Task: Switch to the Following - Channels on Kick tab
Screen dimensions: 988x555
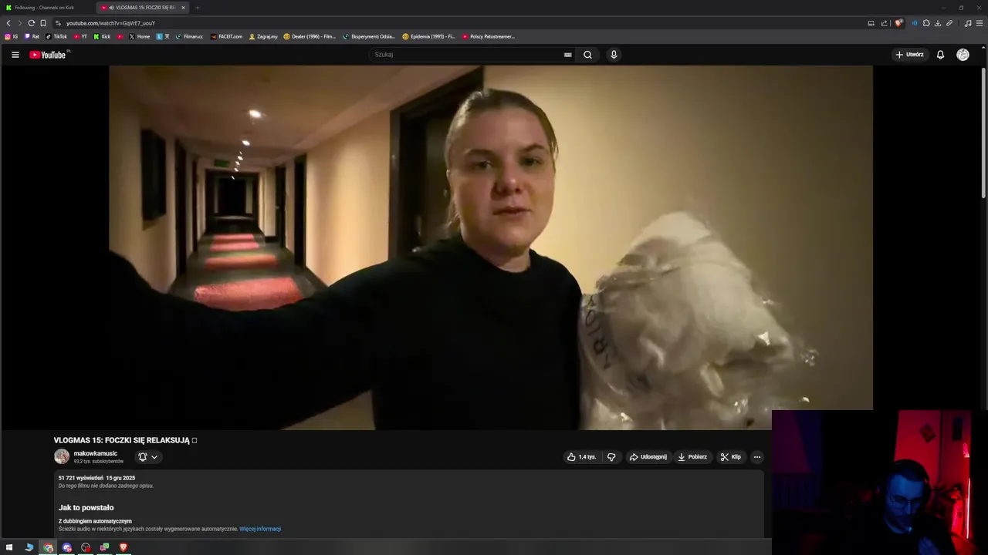Action: [x=44, y=8]
